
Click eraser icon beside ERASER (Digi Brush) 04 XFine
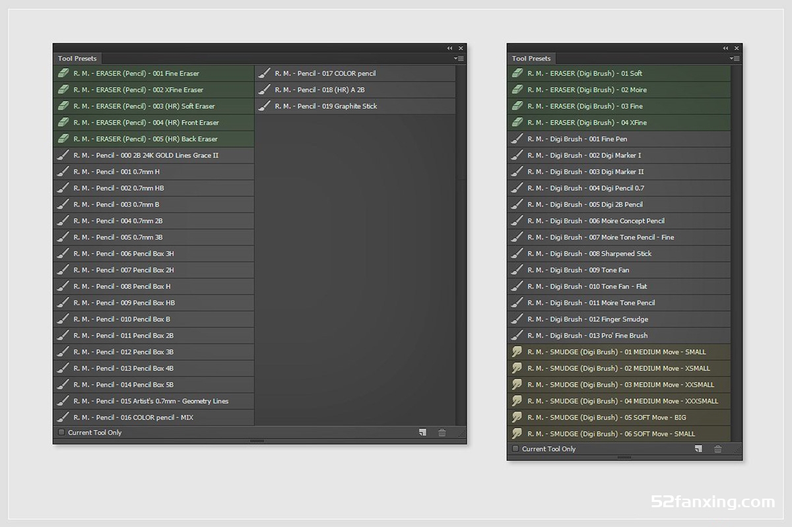(x=517, y=123)
